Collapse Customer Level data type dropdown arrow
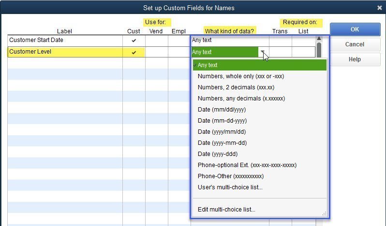This screenshot has width=386, height=226. coord(263,52)
